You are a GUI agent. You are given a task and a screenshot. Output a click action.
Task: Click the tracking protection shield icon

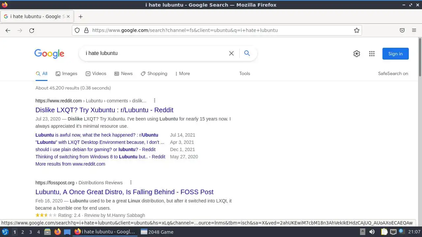coord(77,30)
